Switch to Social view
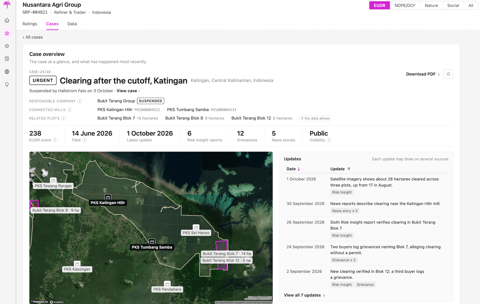This screenshot has height=304, width=480. [x=453, y=6]
